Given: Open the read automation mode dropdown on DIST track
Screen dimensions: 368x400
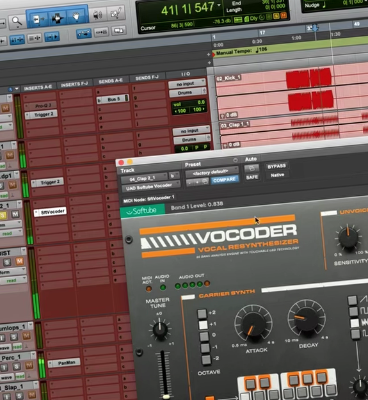Looking at the screenshot, I should (x=13, y=280).
